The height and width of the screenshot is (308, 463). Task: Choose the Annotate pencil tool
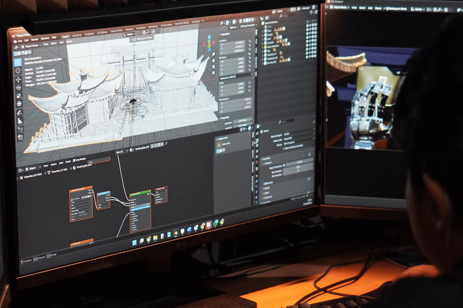(x=19, y=113)
